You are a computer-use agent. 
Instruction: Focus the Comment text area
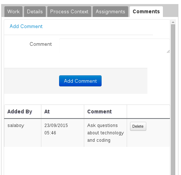(115, 46)
